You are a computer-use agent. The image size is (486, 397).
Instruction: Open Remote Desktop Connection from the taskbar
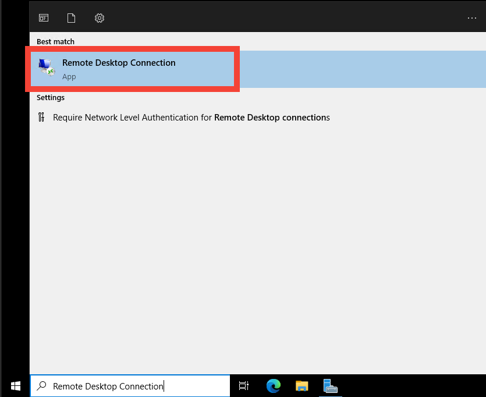[x=330, y=385]
